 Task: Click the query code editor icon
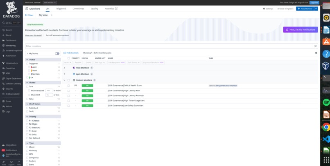[315, 46]
